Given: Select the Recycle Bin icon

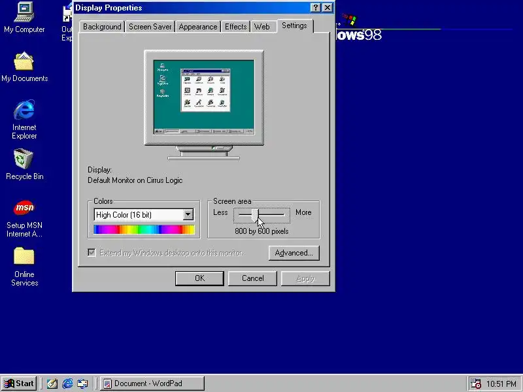Looking at the screenshot, I should 24,165.
